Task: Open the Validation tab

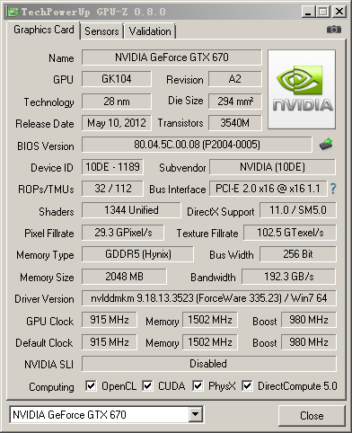Action: 150,31
